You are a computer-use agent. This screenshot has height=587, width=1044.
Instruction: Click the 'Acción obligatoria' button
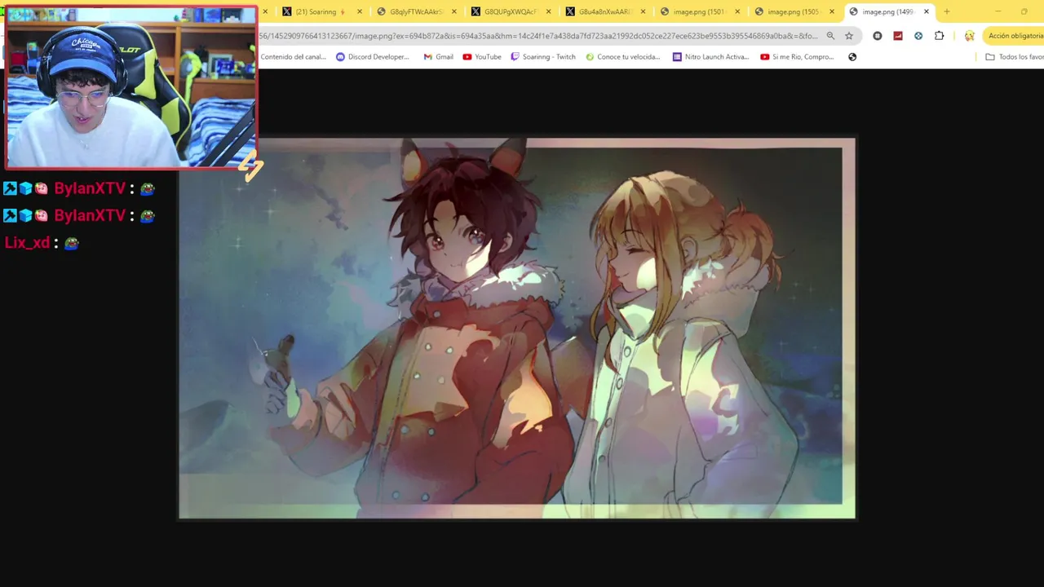[1014, 36]
